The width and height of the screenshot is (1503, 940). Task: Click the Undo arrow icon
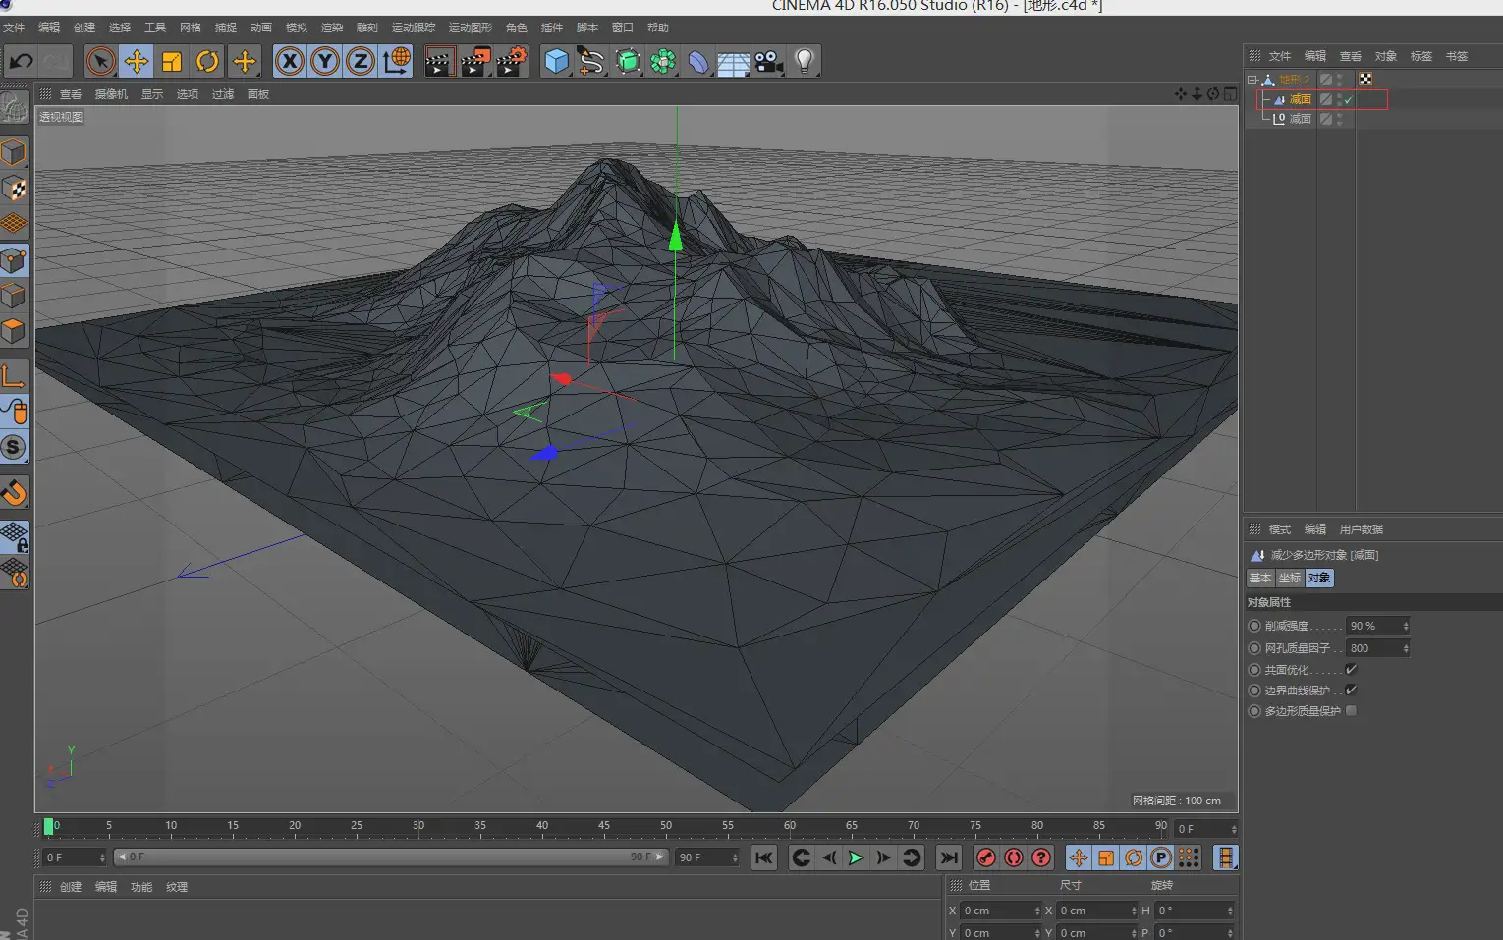[21, 62]
